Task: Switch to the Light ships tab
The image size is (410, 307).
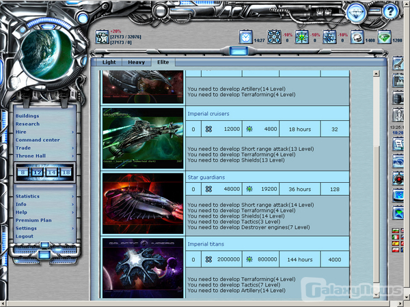Action: (109, 62)
